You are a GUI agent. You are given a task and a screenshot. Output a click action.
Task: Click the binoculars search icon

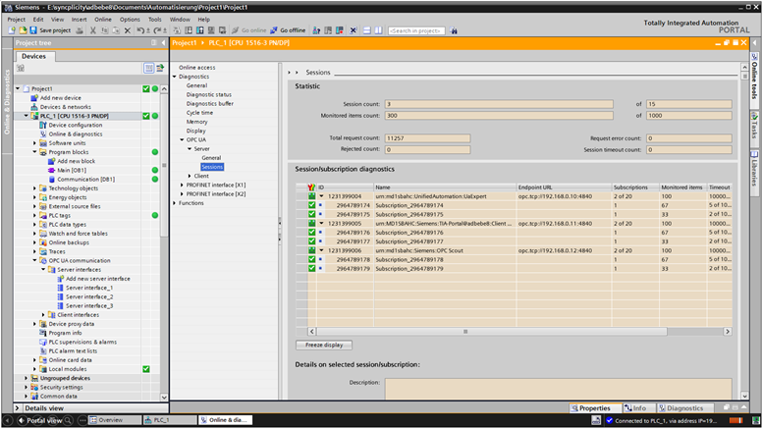click(x=454, y=30)
